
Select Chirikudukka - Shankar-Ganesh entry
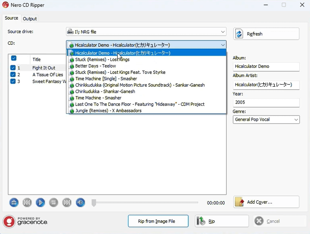[x=146, y=91]
